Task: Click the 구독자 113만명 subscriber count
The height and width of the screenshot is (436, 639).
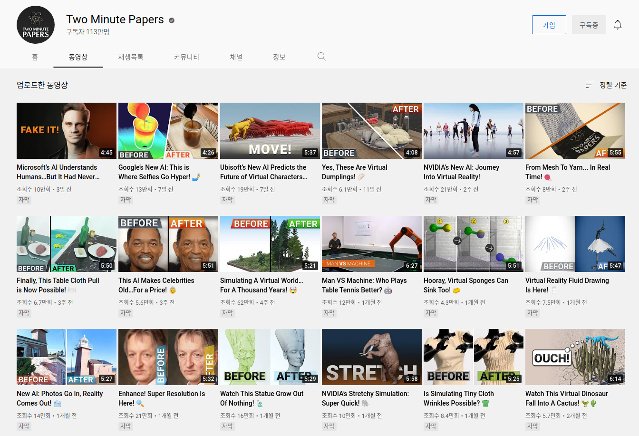Action: pos(88,32)
